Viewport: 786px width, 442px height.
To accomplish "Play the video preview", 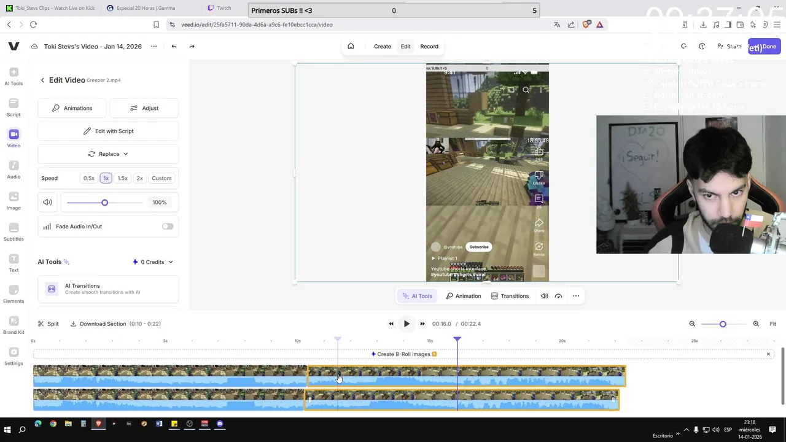I will point(407,324).
